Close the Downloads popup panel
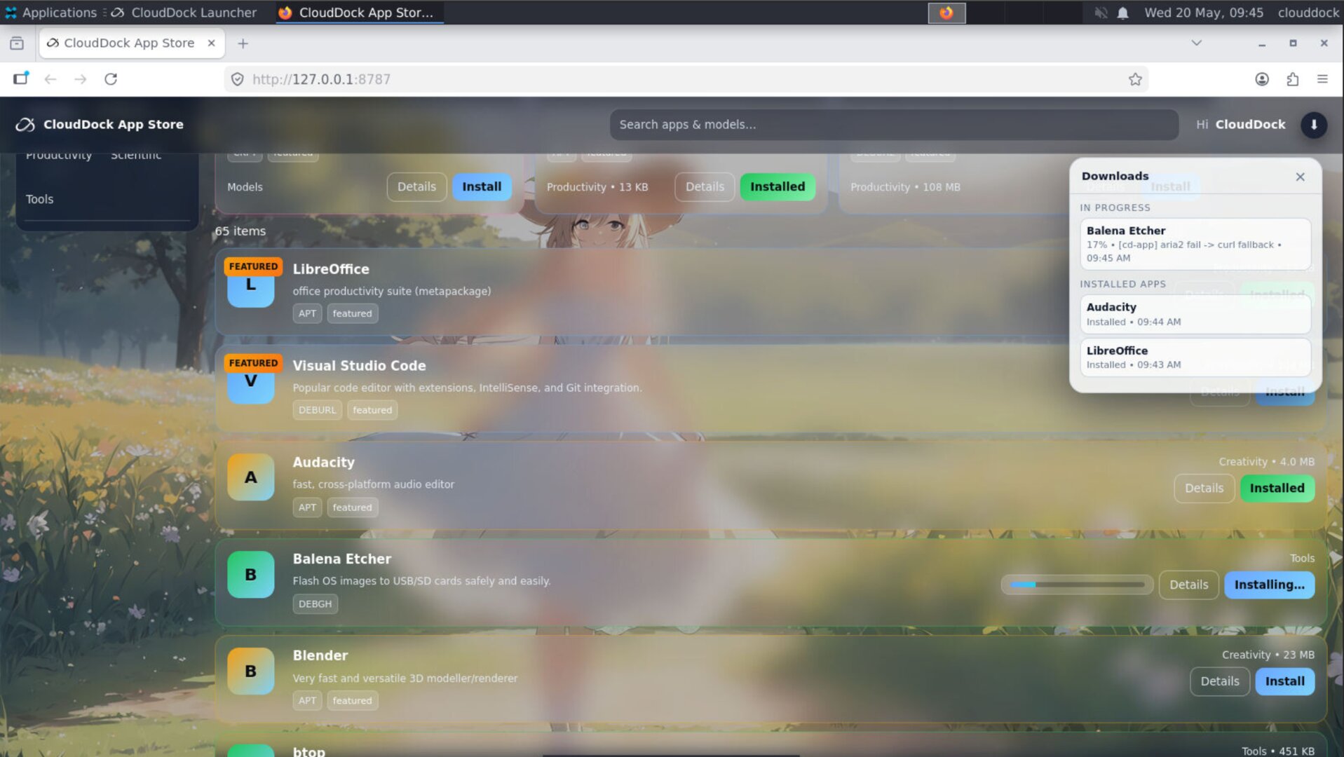This screenshot has width=1344, height=757. (1300, 177)
